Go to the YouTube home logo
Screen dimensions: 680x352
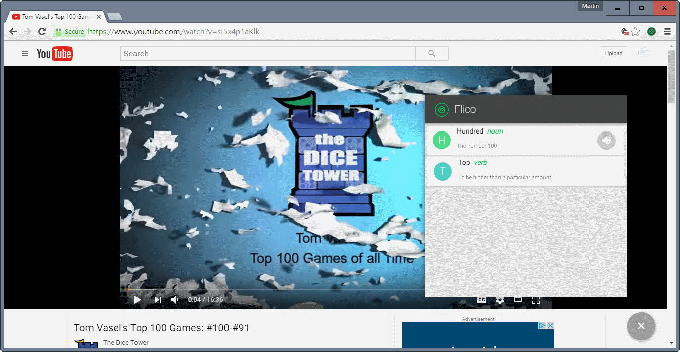tap(55, 54)
